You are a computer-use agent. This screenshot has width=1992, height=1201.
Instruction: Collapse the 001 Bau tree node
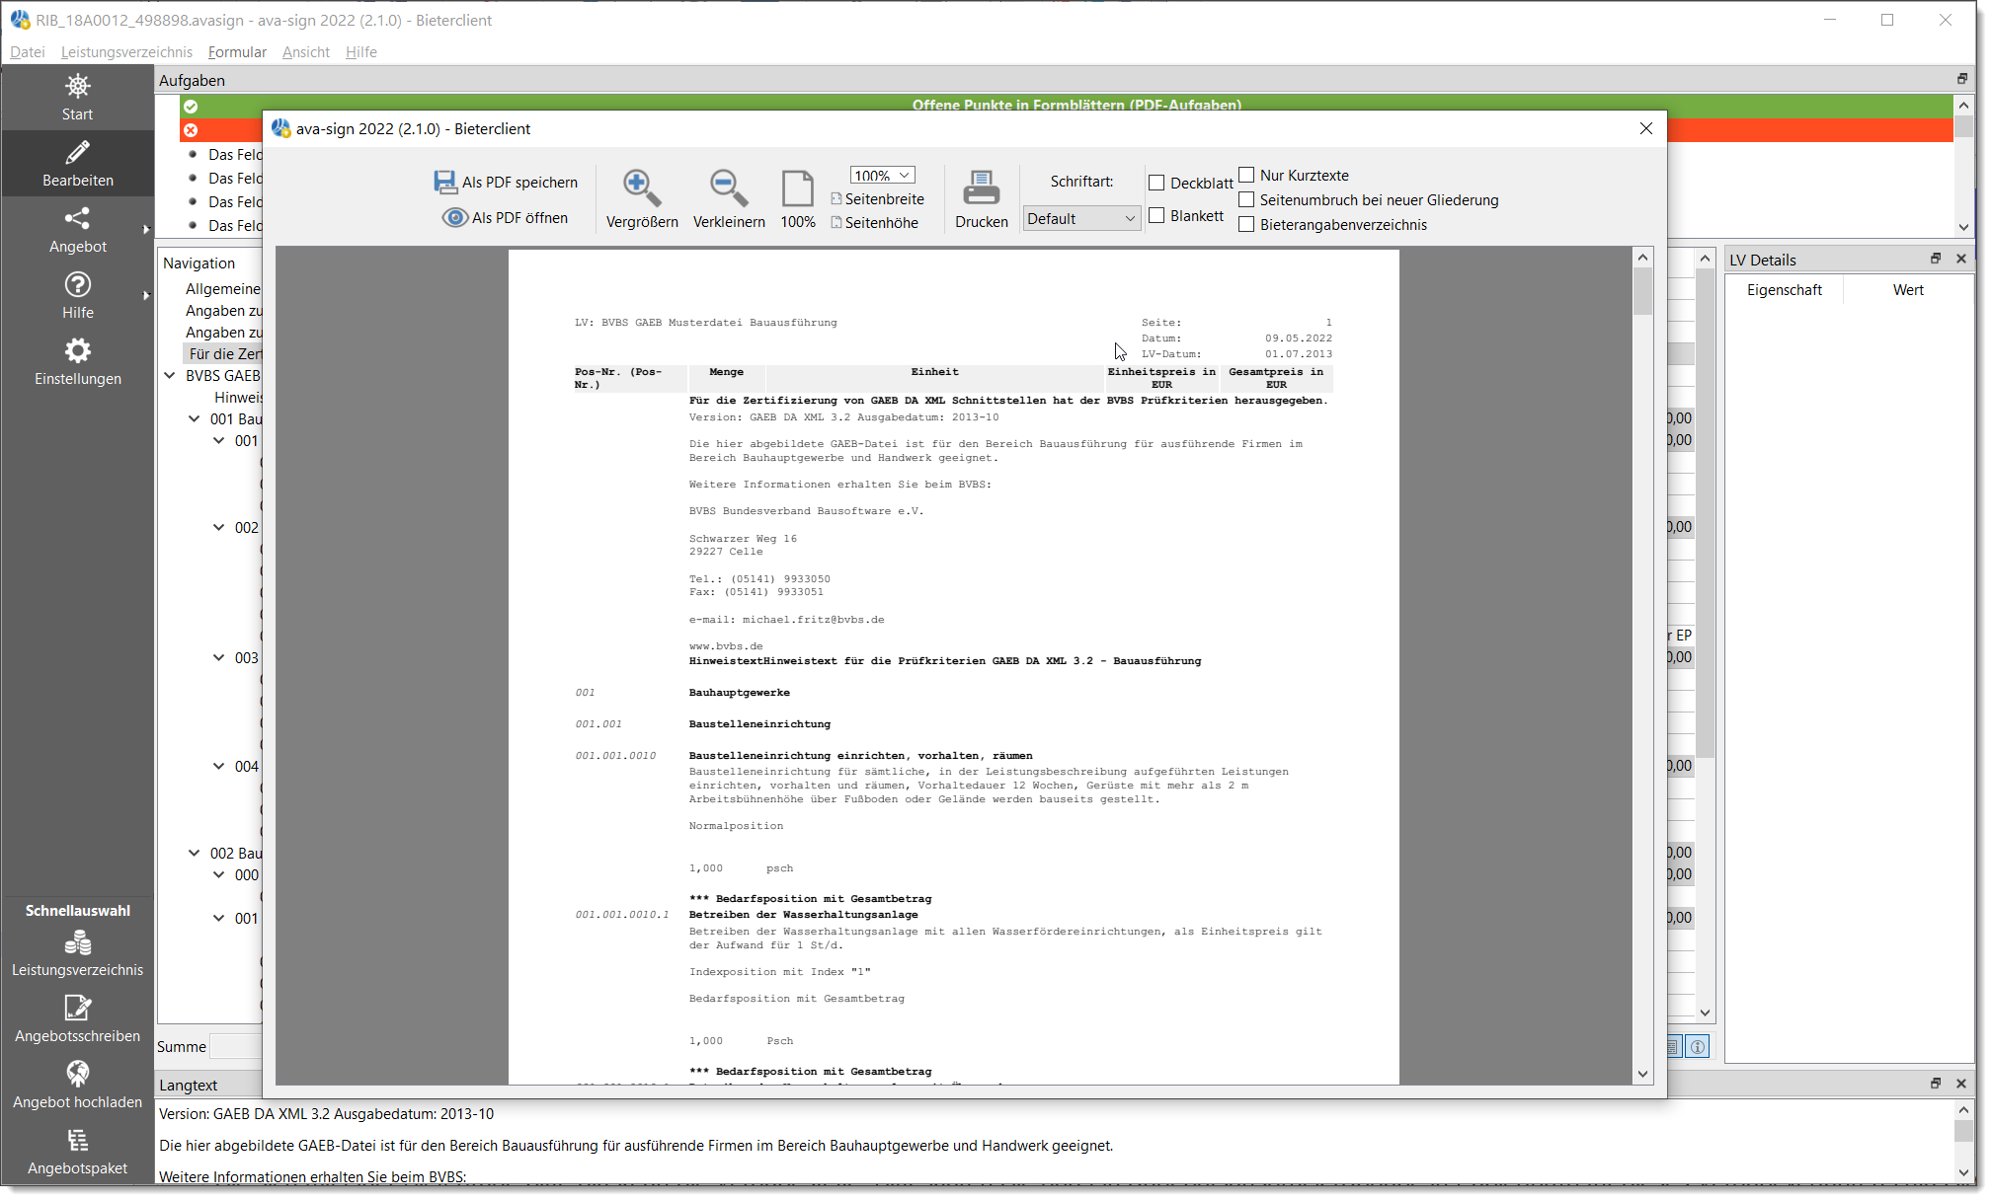click(x=195, y=418)
